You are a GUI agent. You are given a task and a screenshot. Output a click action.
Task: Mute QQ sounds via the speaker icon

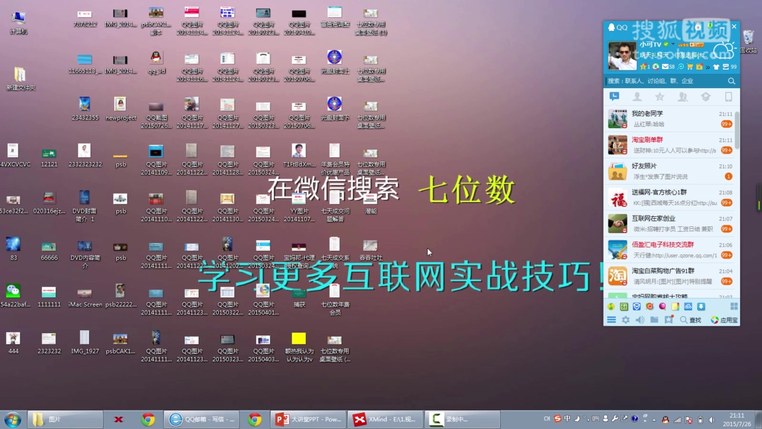pyautogui.click(x=640, y=319)
